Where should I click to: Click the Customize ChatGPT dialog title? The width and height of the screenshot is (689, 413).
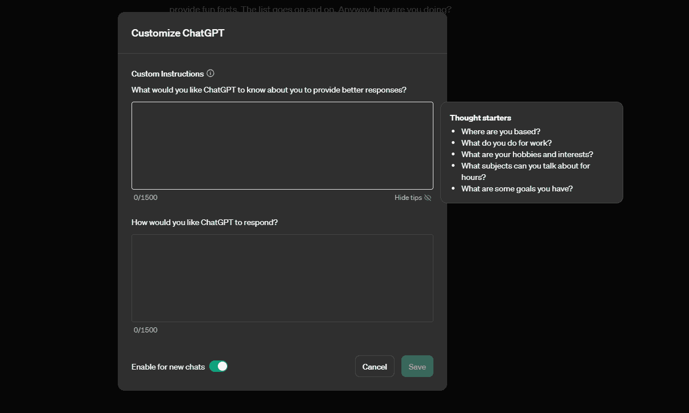178,33
